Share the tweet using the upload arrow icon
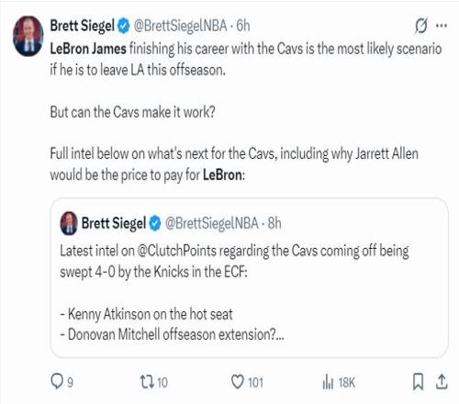Screen dimensions: 459x404 pyautogui.click(x=442, y=382)
